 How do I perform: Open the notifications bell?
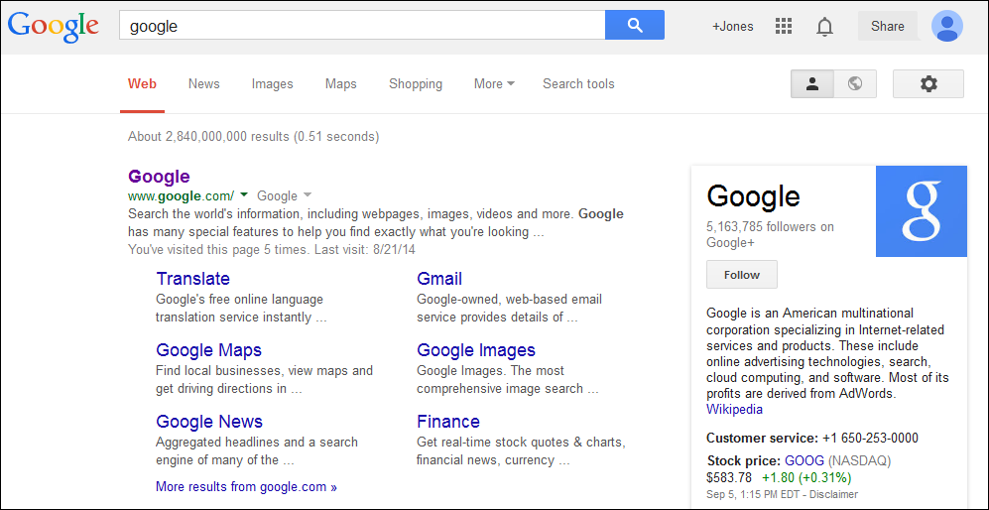pyautogui.click(x=824, y=27)
